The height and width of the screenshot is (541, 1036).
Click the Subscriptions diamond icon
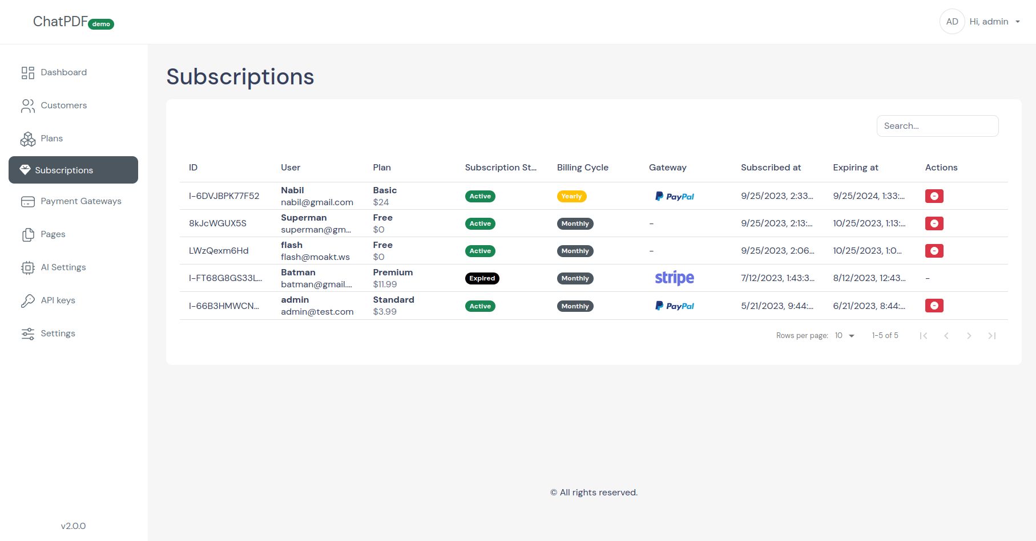pyautogui.click(x=25, y=170)
